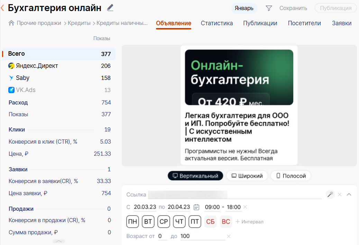The image size is (359, 245).
Task: Click end time 18:00
Action: click(x=233, y=207)
